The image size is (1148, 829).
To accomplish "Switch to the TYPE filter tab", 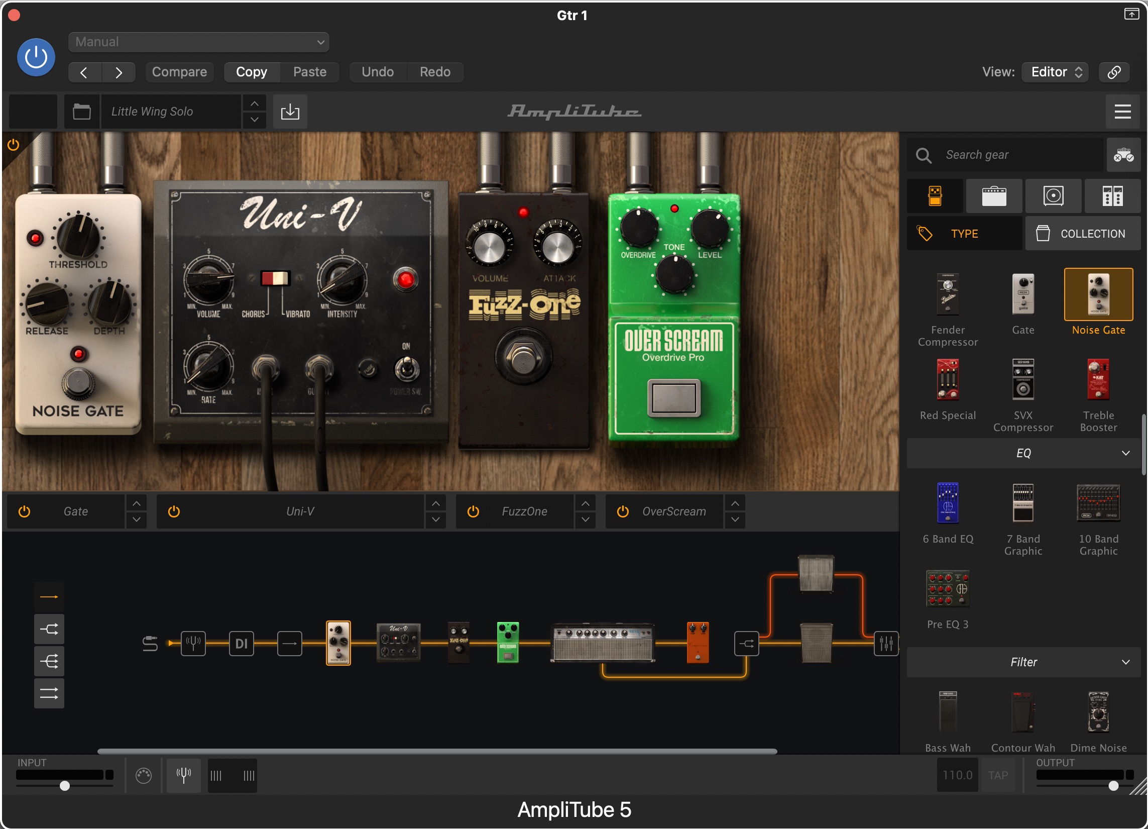I will pos(964,234).
